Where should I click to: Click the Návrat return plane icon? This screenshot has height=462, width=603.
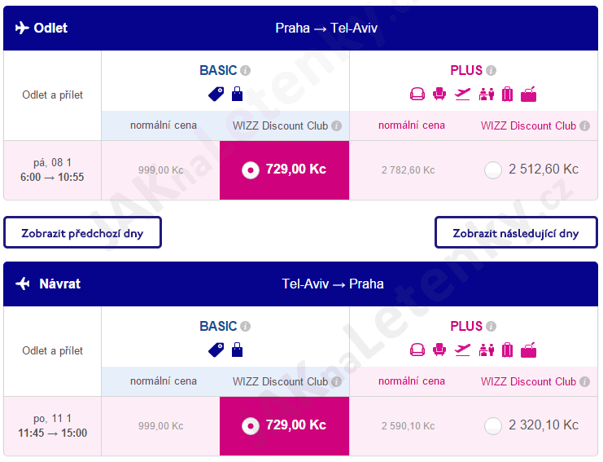pyautogui.click(x=23, y=284)
